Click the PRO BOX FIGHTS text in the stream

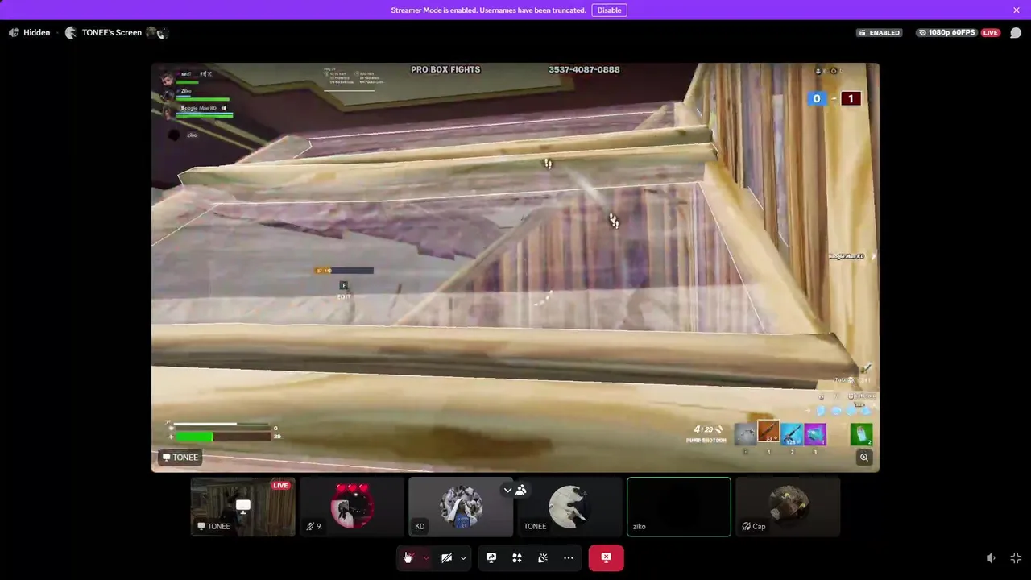(445, 70)
